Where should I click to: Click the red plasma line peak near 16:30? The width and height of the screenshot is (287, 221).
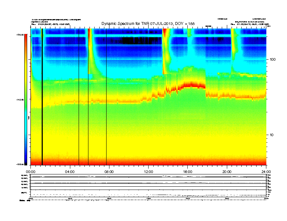[x=192, y=85]
